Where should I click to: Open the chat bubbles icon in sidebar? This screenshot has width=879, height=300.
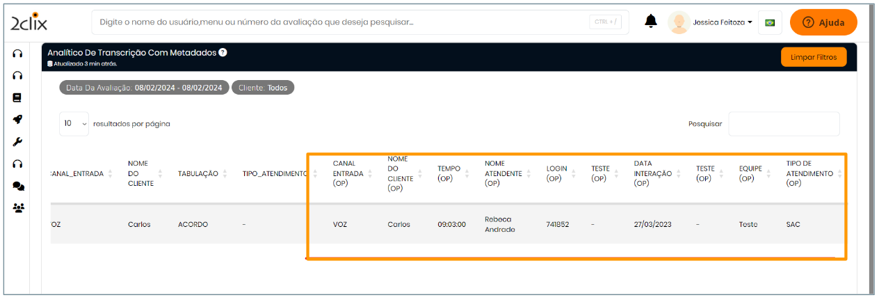coord(18,186)
